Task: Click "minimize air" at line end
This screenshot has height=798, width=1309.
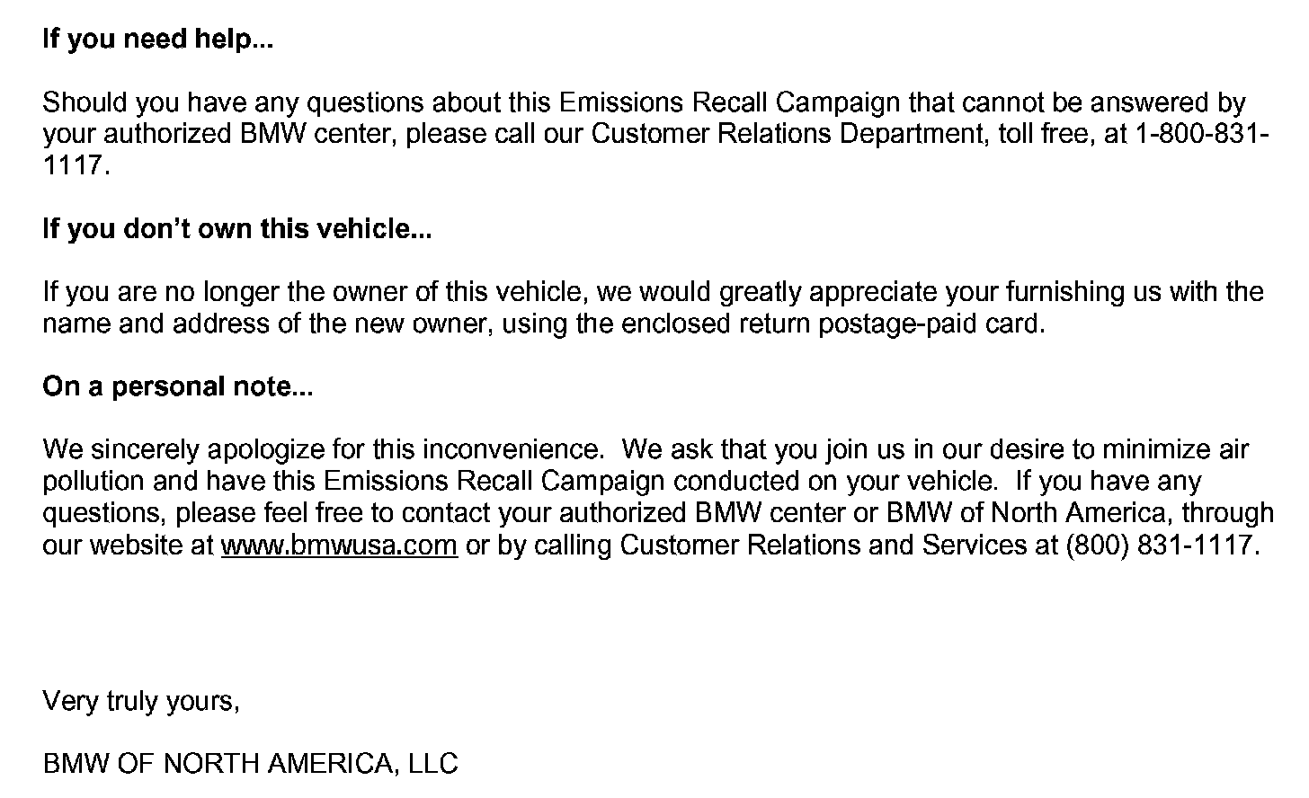Action: coord(1175,449)
